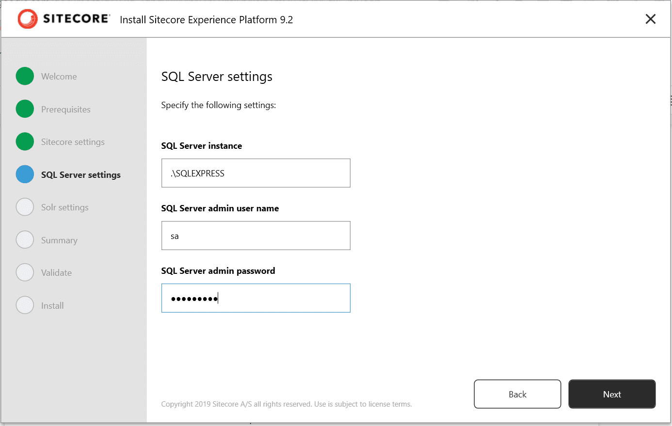
Task: Click the green Prerequisites step circle
Action: coord(25,109)
